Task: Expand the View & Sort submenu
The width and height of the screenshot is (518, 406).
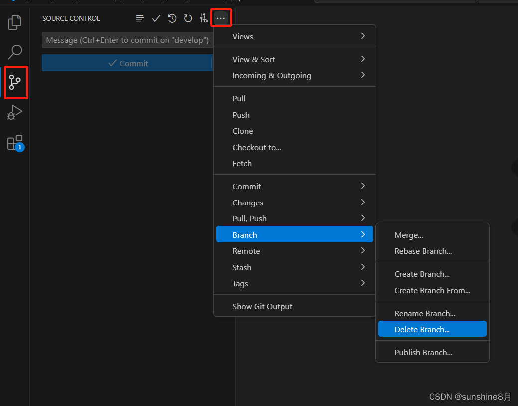Action: 295,59
